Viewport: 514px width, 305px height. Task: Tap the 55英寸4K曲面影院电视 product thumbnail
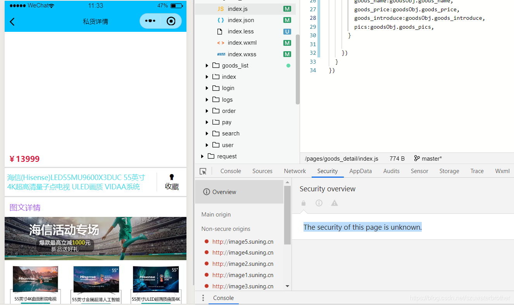tap(35, 284)
